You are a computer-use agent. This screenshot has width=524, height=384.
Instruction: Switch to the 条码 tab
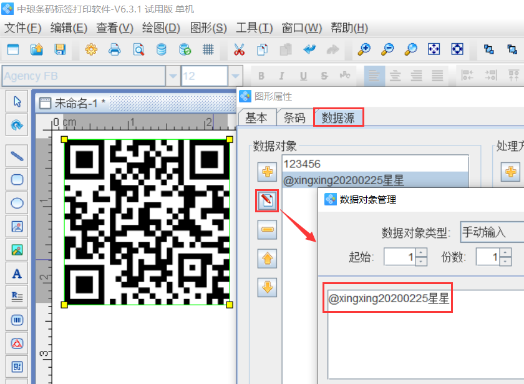[294, 117]
